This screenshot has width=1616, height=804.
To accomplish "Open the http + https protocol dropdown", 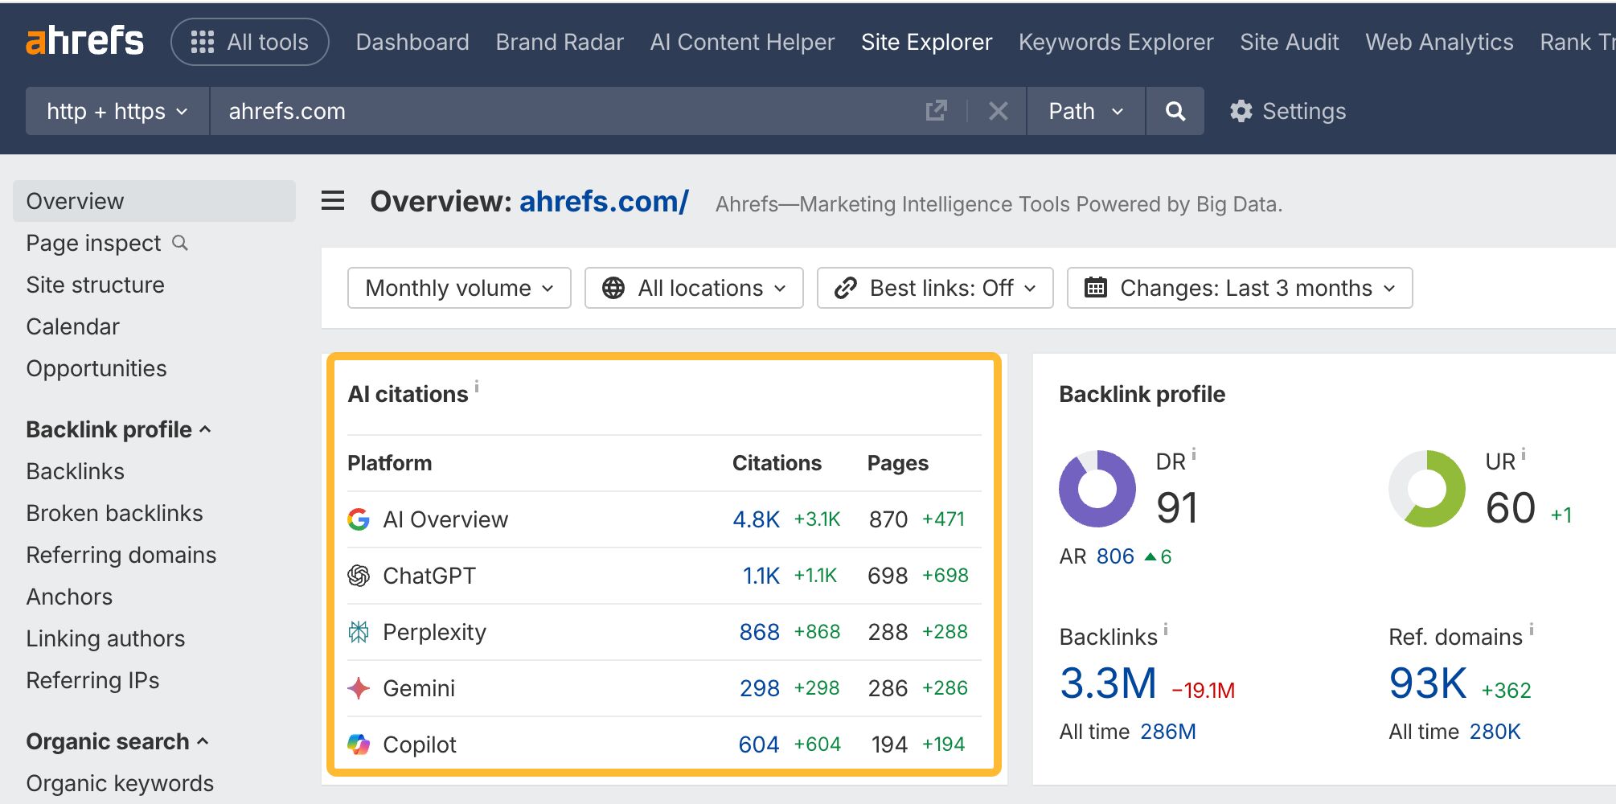I will (116, 111).
